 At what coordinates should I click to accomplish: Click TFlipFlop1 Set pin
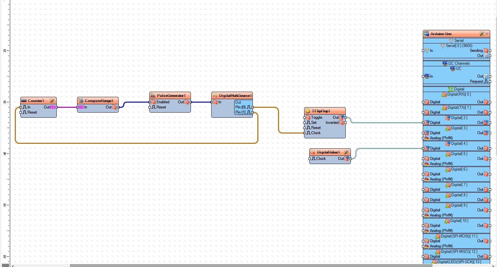coord(304,123)
